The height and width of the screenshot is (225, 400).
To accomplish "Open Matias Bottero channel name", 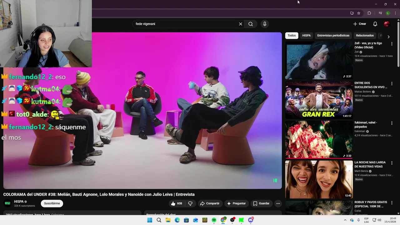I will (362, 92).
